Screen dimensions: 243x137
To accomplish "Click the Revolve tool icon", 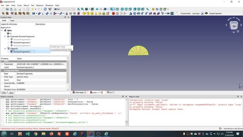I will (x=135, y=14).
